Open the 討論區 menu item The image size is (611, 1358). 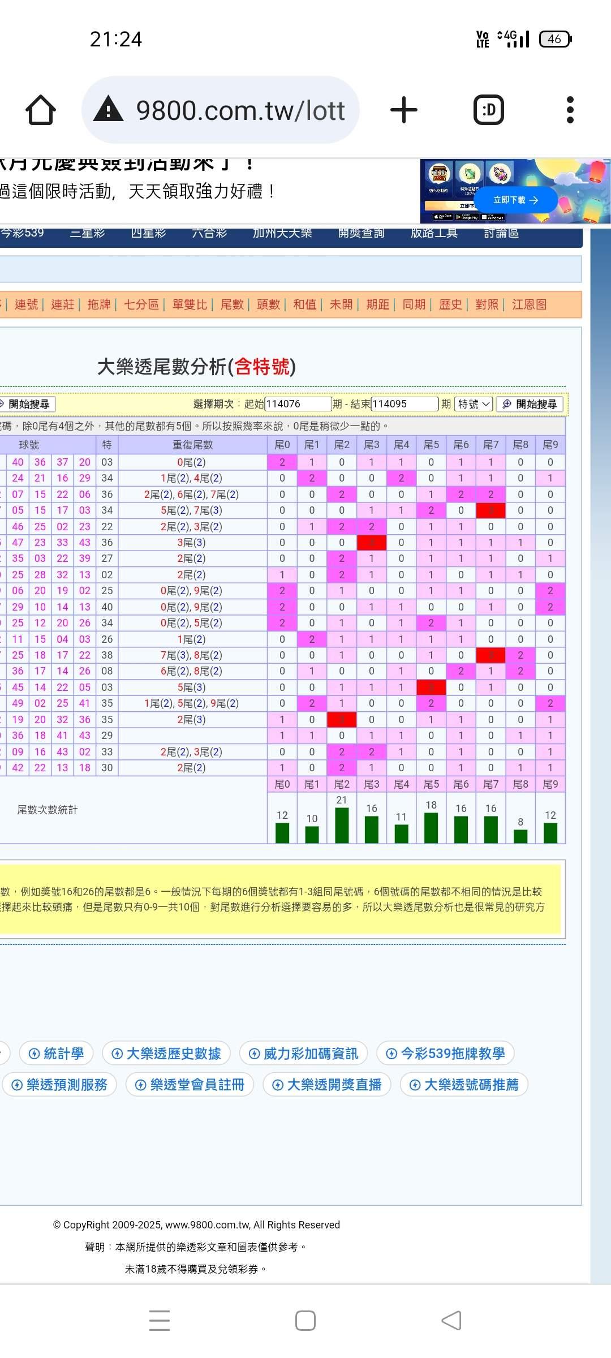pyautogui.click(x=501, y=233)
